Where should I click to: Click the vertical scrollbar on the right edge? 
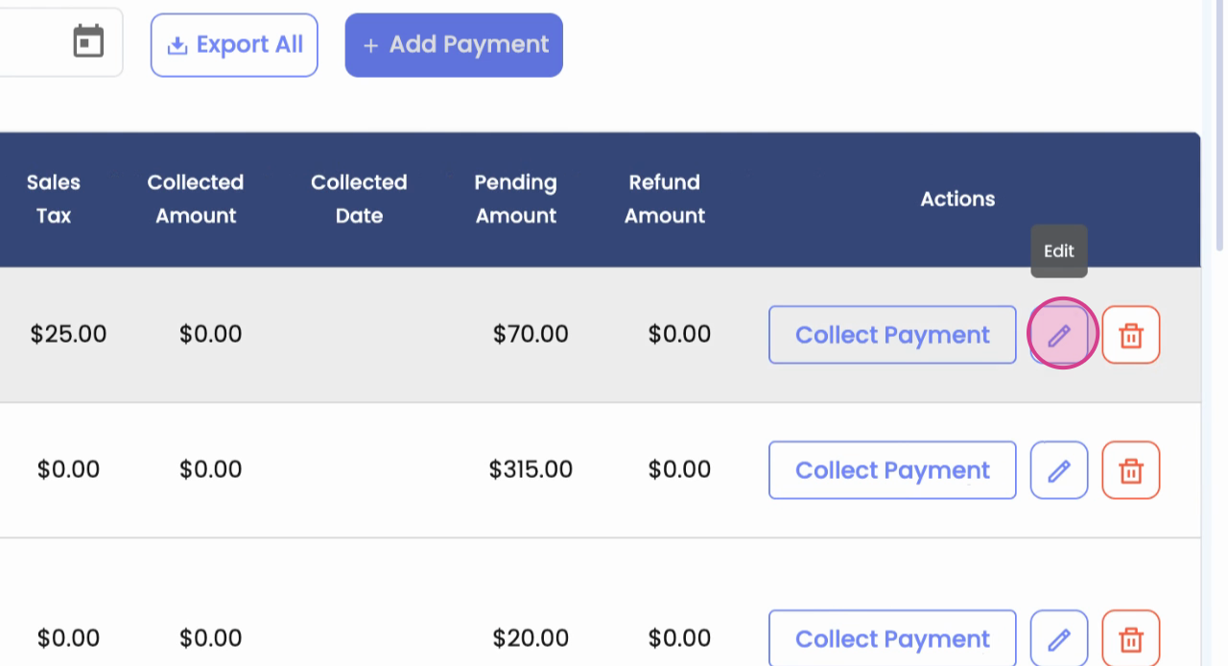click(1220, 125)
